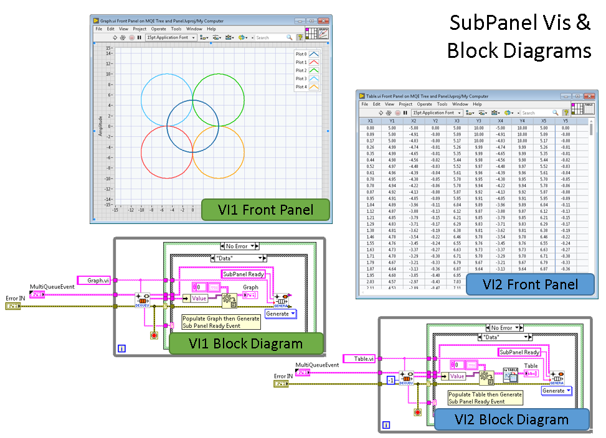Click Generate event node in VI1 block diagram
This screenshot has height=438, width=606.
(281, 301)
